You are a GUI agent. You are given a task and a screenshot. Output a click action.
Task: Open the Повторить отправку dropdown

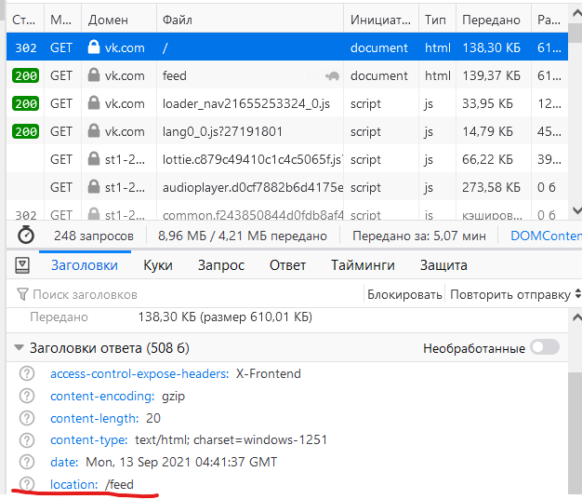(510, 294)
